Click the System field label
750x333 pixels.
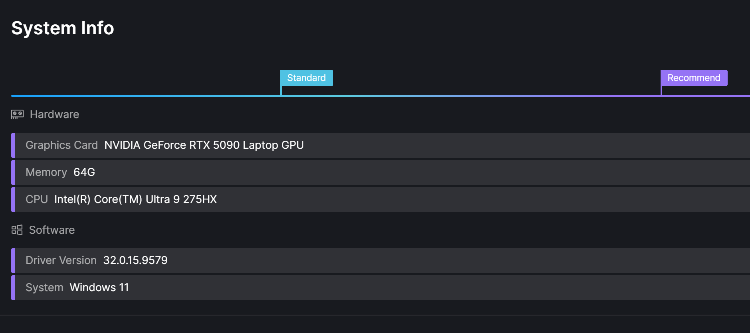point(44,288)
